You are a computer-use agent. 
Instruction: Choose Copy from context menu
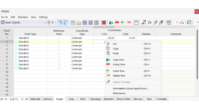pyautogui.click(x=133, y=48)
